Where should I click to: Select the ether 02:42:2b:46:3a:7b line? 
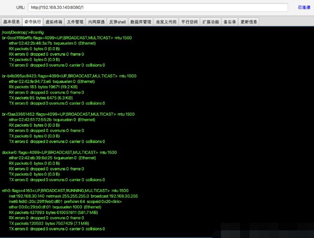click(52, 43)
